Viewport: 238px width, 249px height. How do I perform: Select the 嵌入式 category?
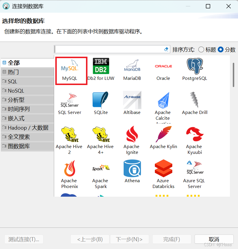(x=27, y=119)
